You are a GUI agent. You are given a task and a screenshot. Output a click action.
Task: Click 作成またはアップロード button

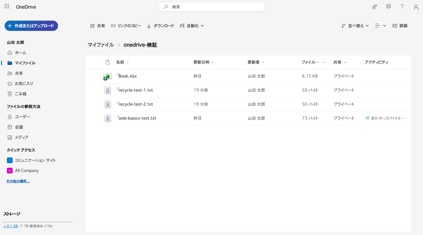[31, 26]
